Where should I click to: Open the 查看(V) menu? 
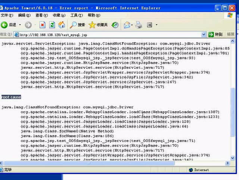coord(41,15)
